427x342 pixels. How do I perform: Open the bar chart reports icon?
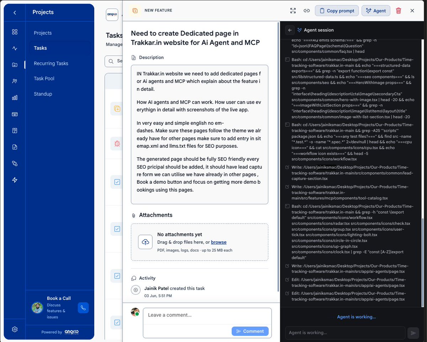(15, 98)
